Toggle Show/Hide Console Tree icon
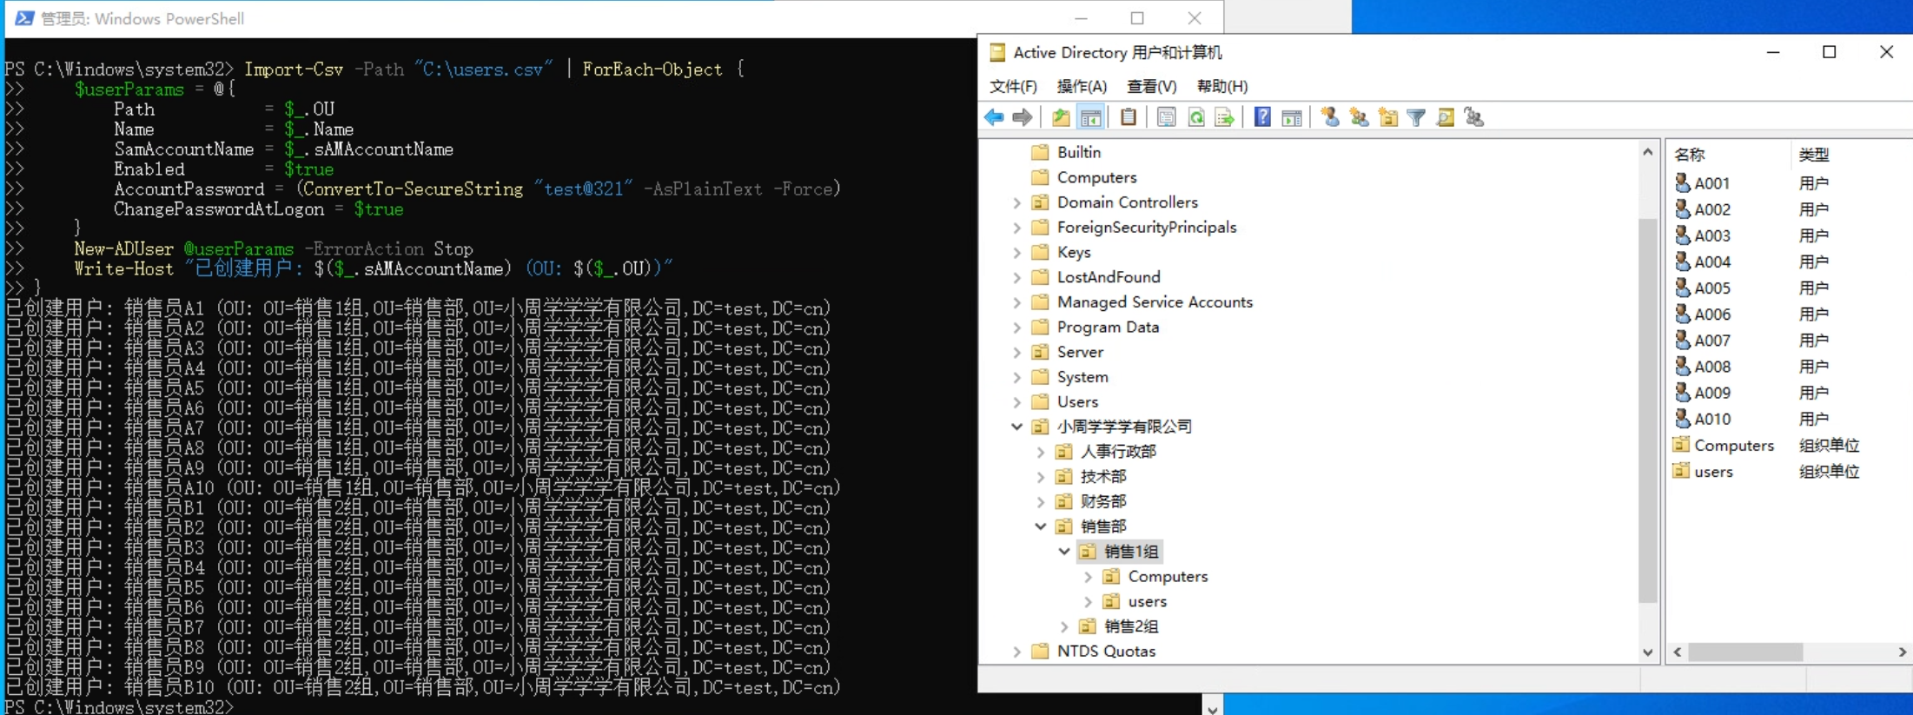The width and height of the screenshot is (1913, 715). pyautogui.click(x=1091, y=117)
